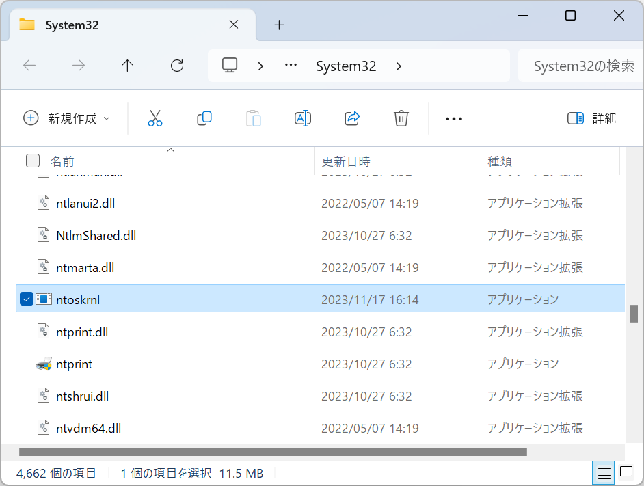Check the checkbox next to ntprint.dll
Image resolution: width=644 pixels, height=486 pixels.
coord(26,332)
